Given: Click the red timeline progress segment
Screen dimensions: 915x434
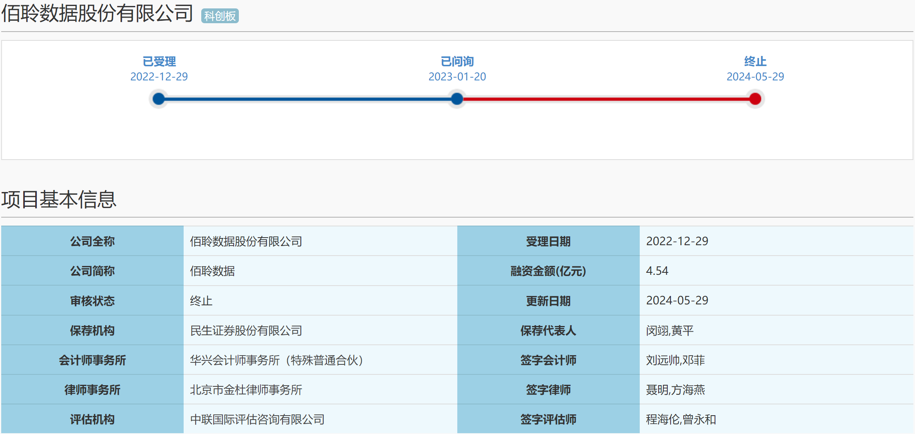Looking at the screenshot, I should click(x=606, y=99).
